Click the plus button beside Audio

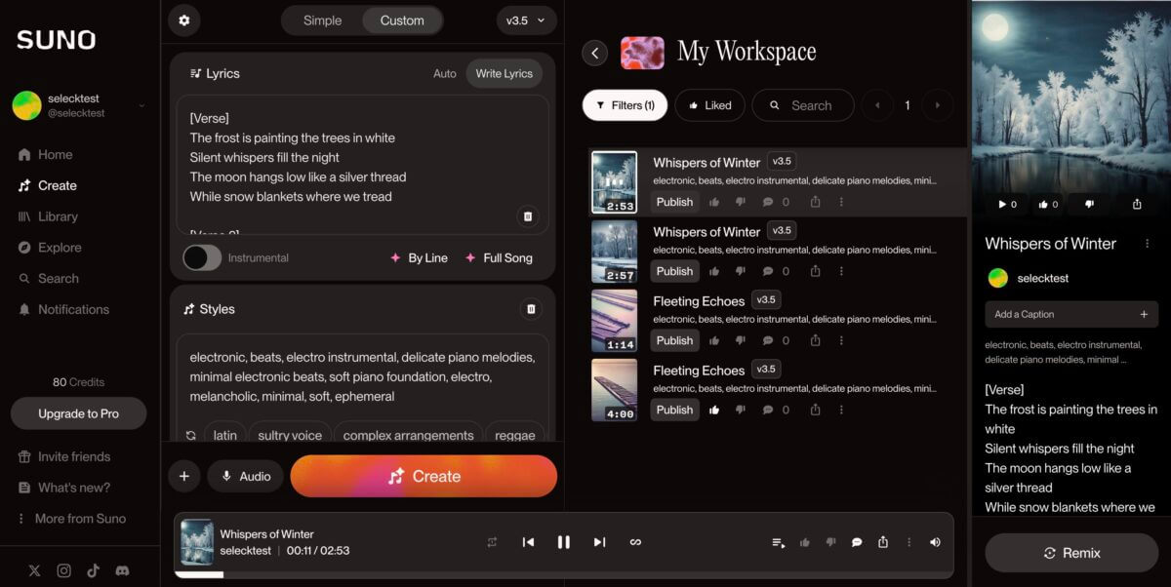pos(183,476)
